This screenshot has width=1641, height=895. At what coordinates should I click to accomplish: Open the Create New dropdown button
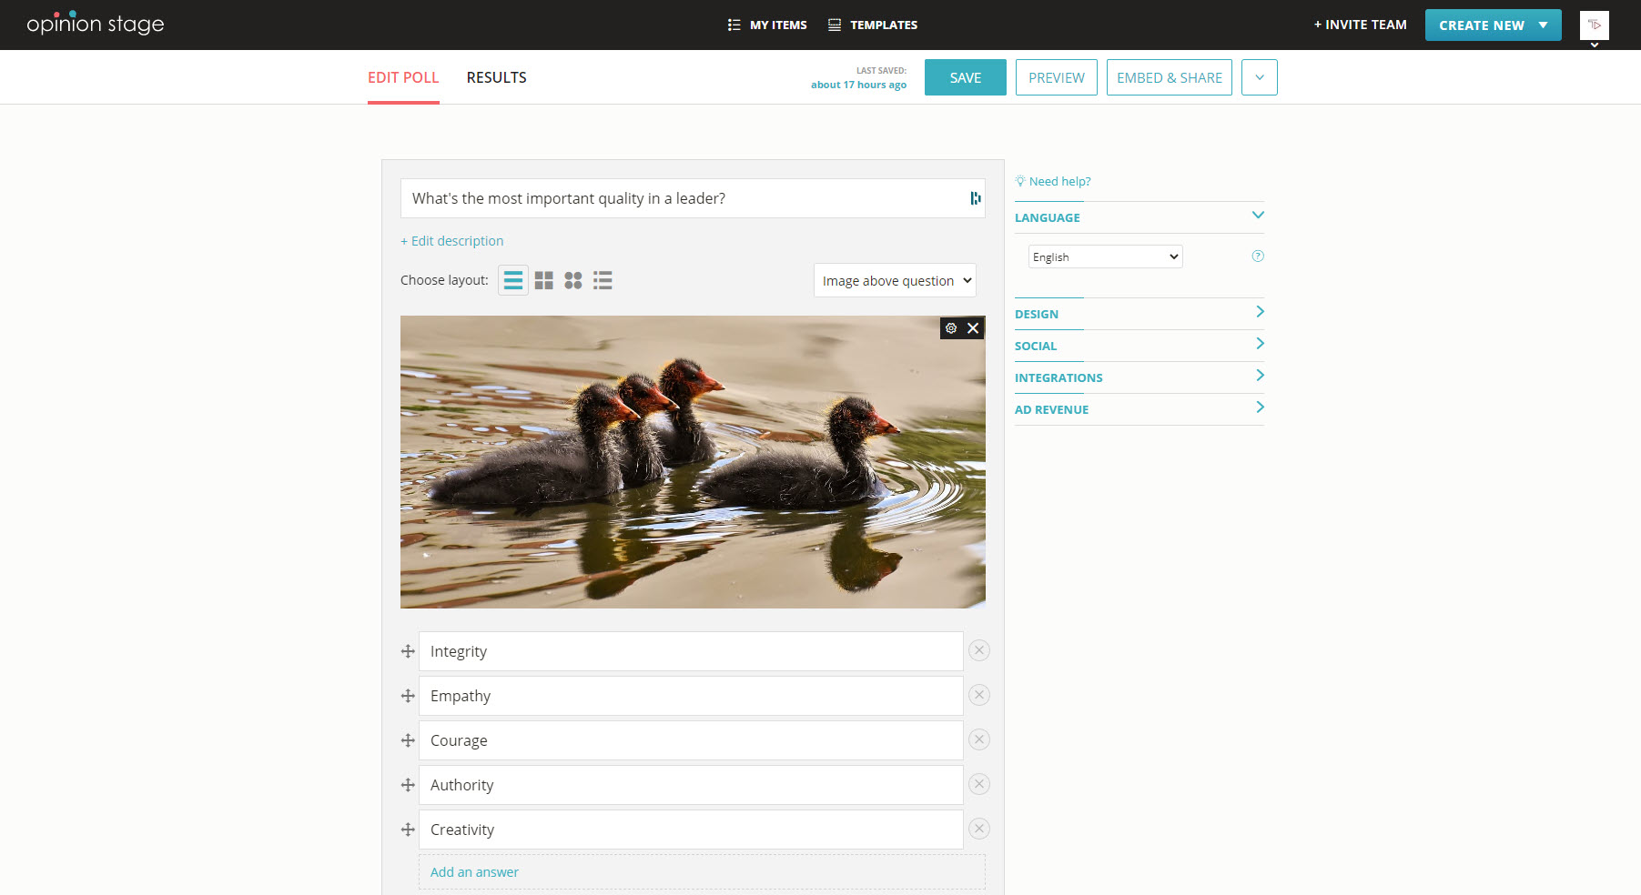click(x=1493, y=25)
